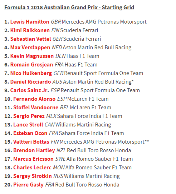Open Charles Leclerc's driver link
The width and height of the screenshot is (176, 194).
point(32,168)
